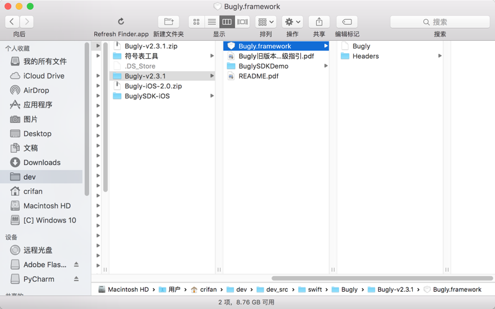
Task: Open All My Files in sidebar
Action: 41,61
